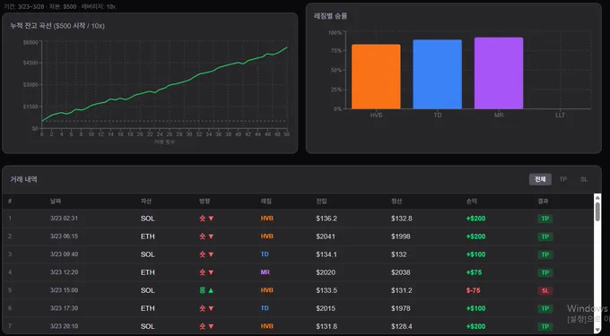Click the 진입 column header

tap(321, 202)
